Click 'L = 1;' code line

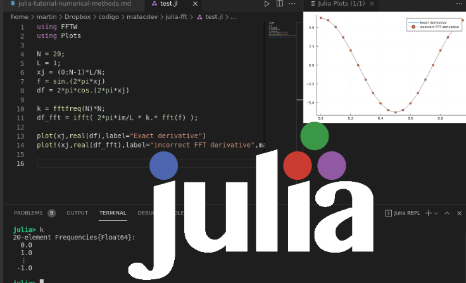pos(49,63)
